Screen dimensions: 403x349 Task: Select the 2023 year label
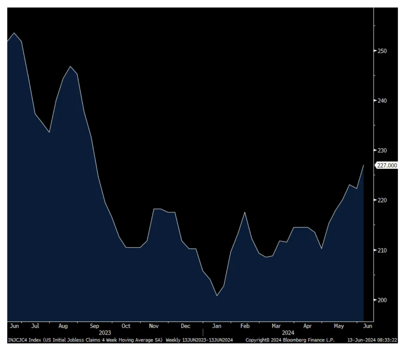click(105, 333)
